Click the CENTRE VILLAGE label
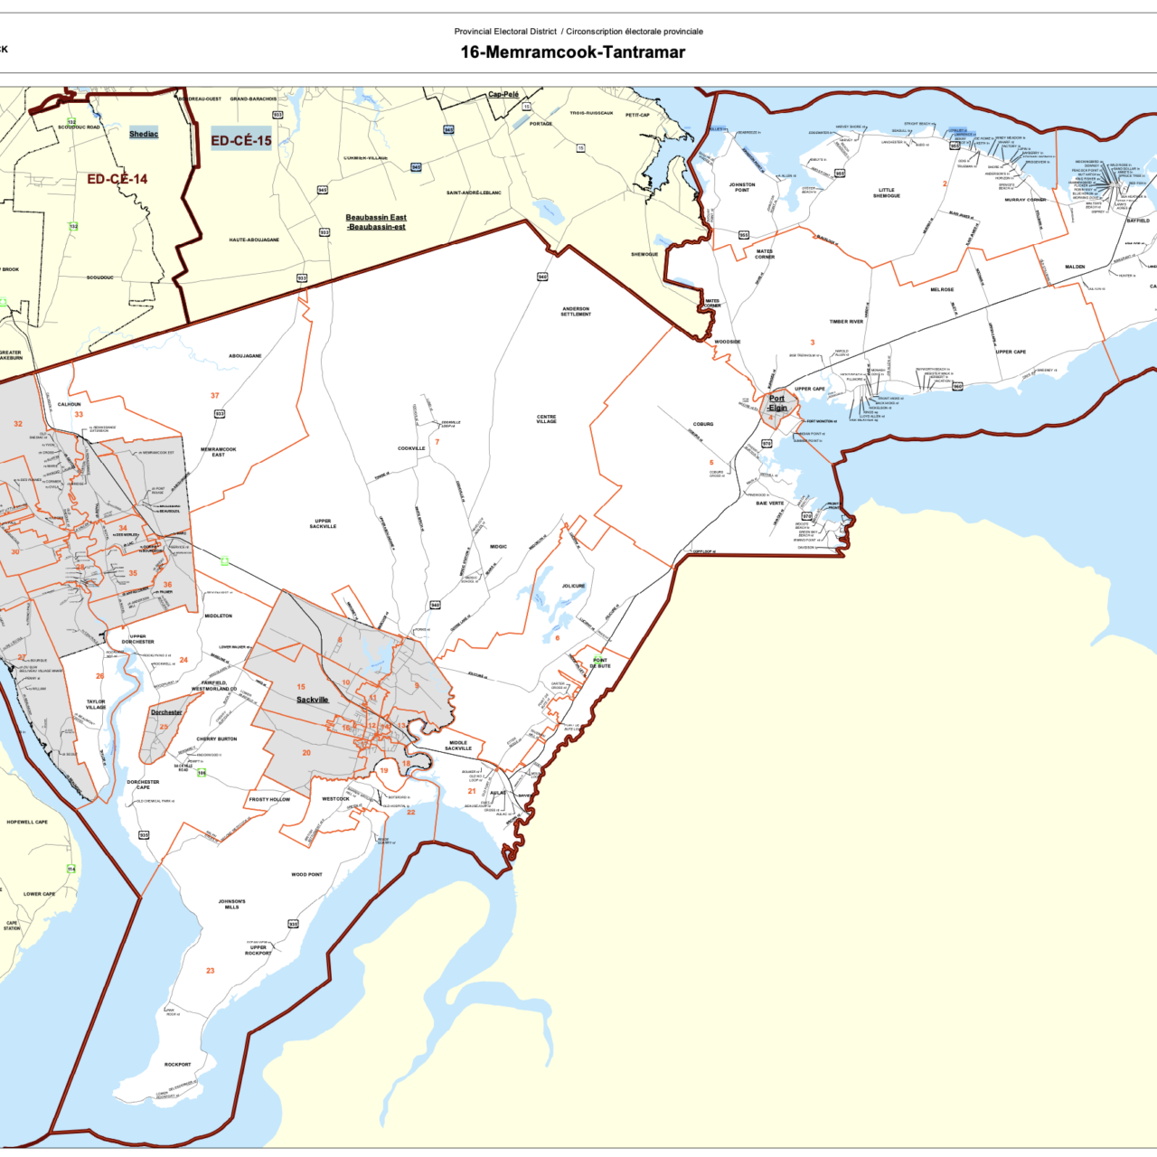Viewport: 1157px width, 1157px height. 546,419
